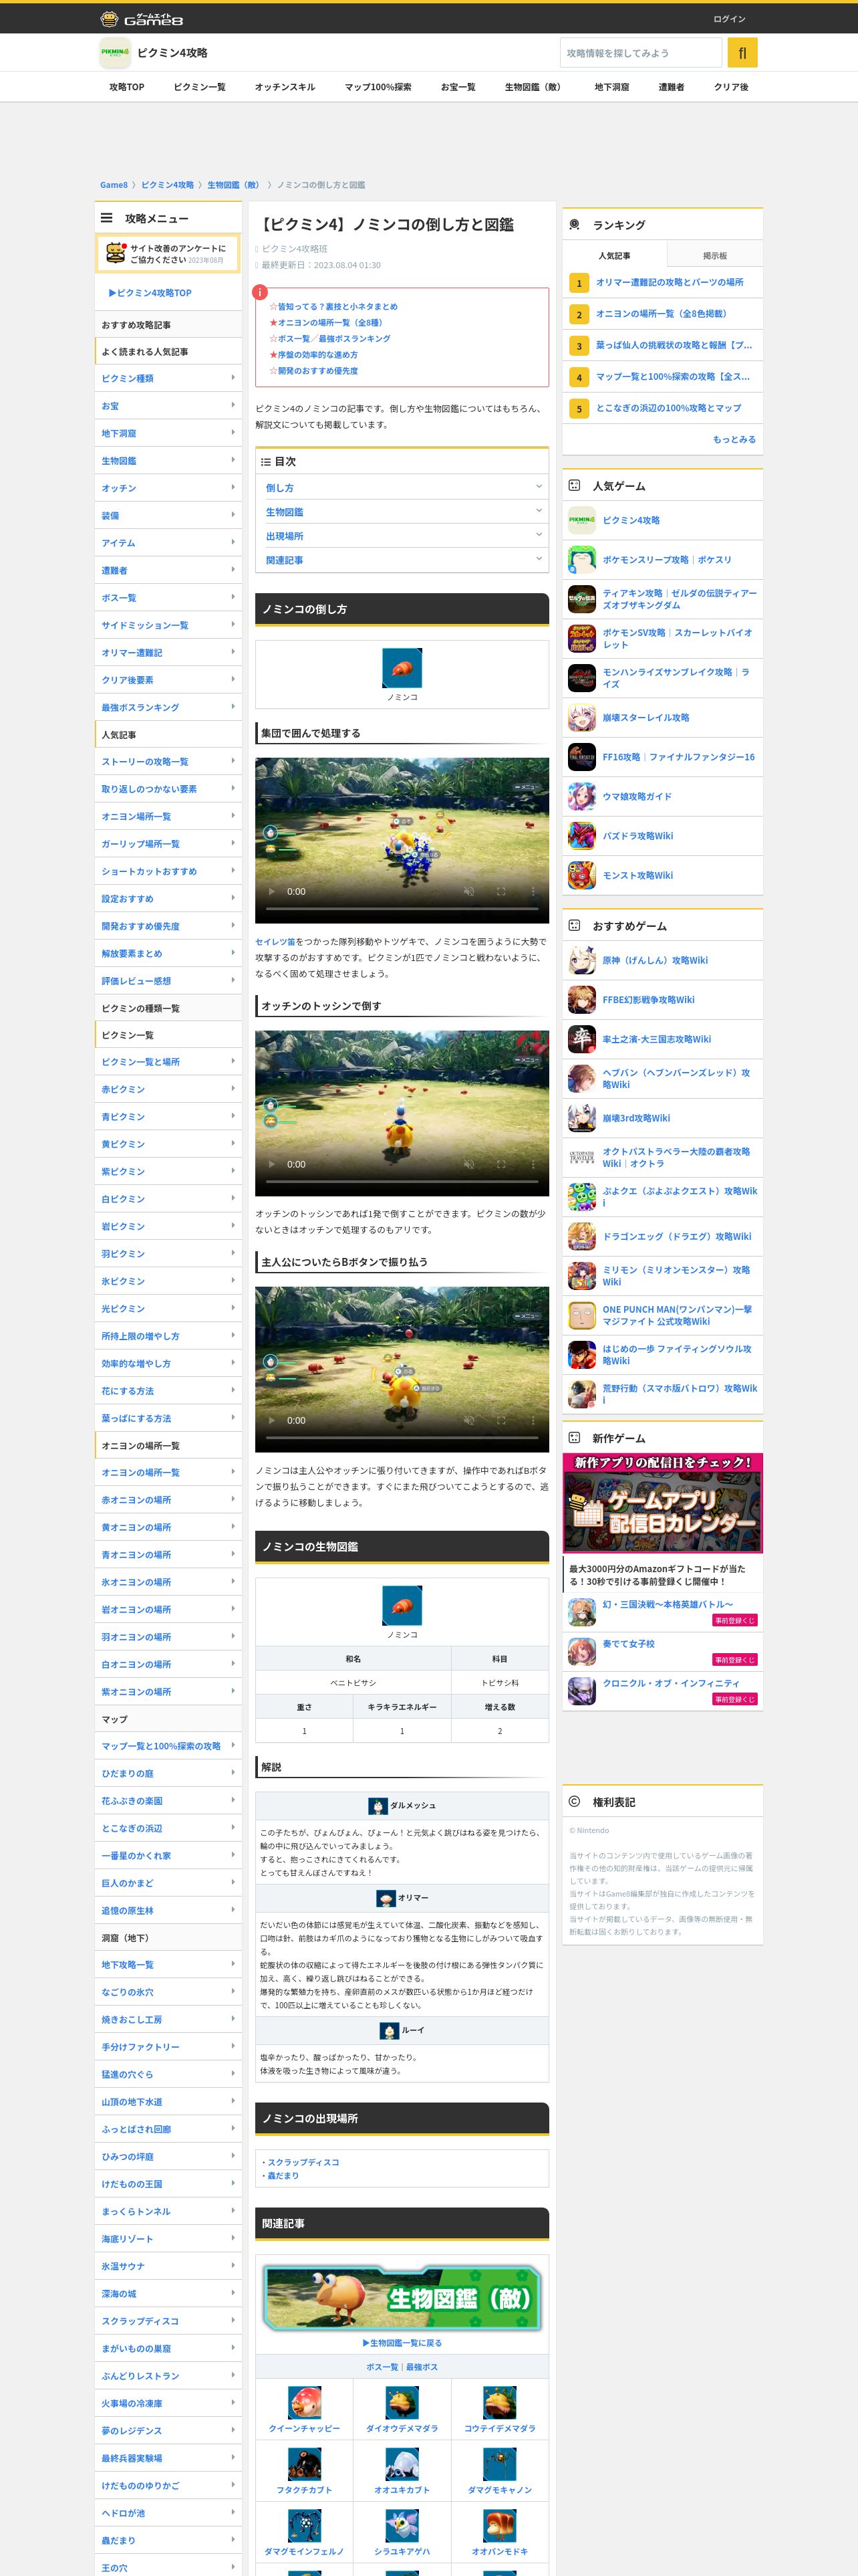Open ピクミン一覧 in navigation bar
The image size is (858, 2576).
[200, 87]
